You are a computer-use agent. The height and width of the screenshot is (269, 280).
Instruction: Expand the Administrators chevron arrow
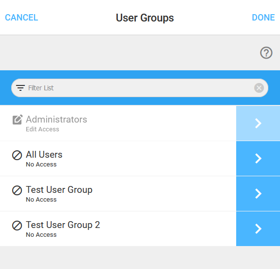coord(258,124)
